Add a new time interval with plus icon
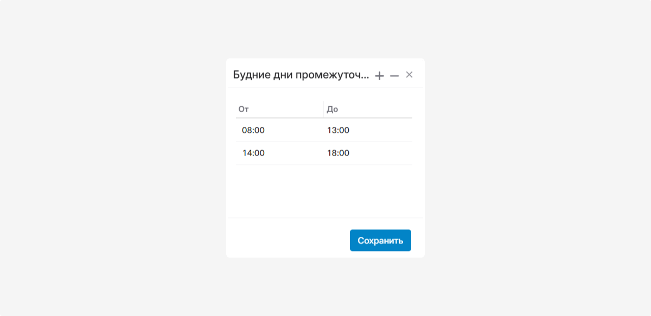Viewport: 651px width, 316px height. pyautogui.click(x=379, y=76)
